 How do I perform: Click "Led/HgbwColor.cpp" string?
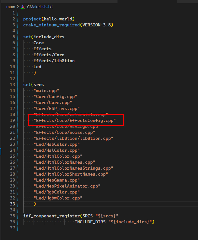(x=58, y=198)
